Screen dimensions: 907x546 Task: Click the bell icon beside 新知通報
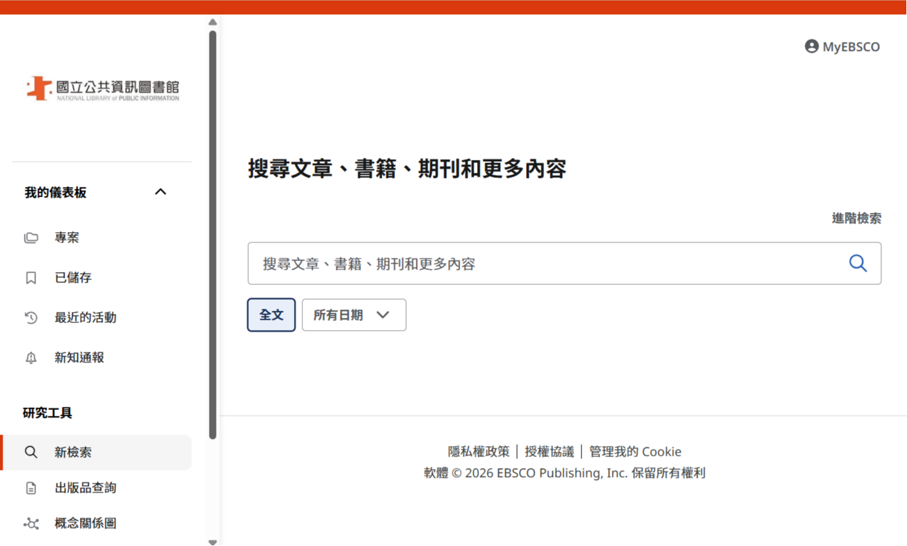click(x=31, y=358)
